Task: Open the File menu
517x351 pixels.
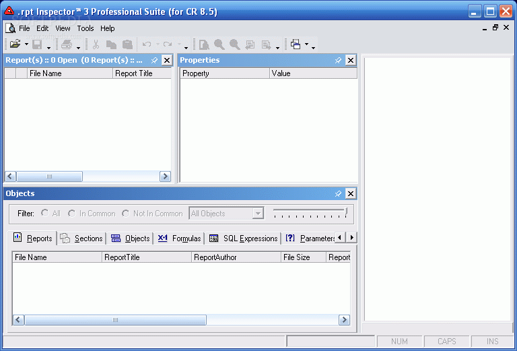Action: tap(24, 28)
